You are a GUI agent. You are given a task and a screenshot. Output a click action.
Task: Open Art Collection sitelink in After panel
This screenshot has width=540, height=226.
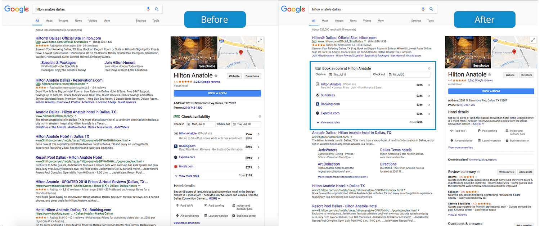point(329,164)
